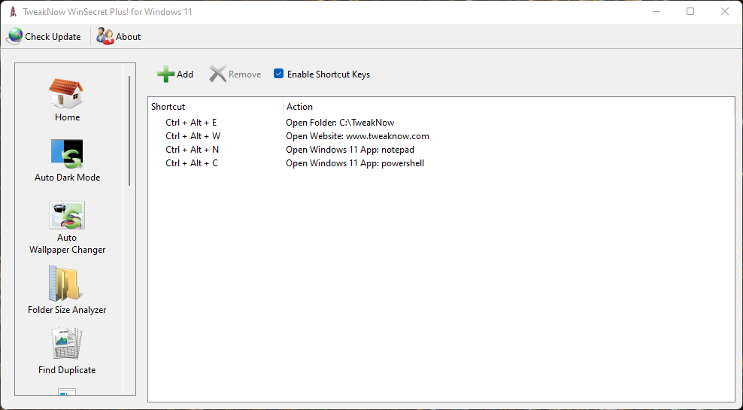Click Open Windows 11 App: notepad action

tap(350, 150)
